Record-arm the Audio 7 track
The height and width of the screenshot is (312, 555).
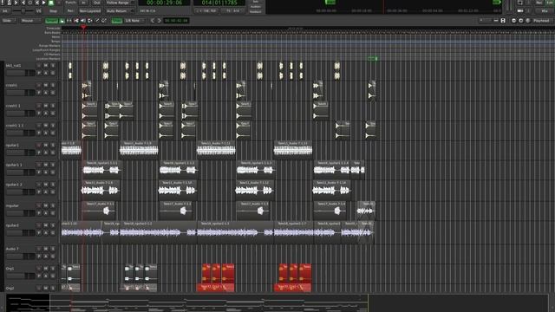[39, 249]
